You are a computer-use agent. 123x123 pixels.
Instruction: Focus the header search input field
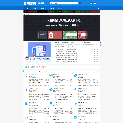click(64, 3)
